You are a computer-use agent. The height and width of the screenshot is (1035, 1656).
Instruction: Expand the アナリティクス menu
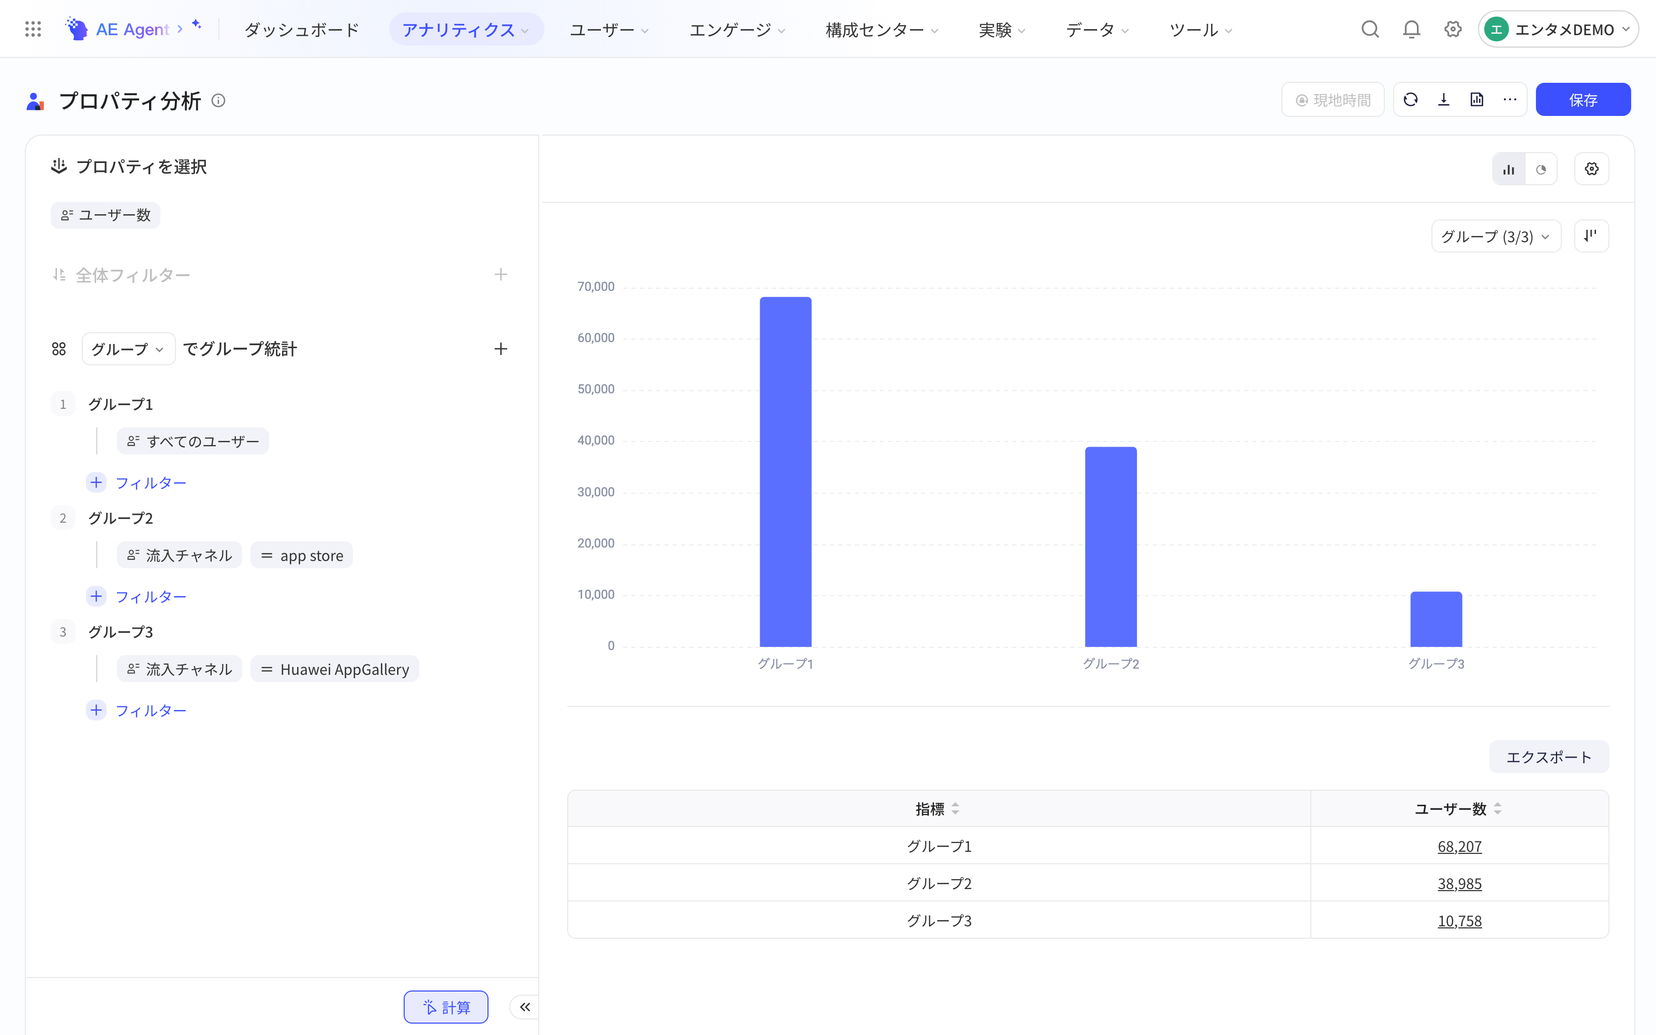tap(466, 29)
